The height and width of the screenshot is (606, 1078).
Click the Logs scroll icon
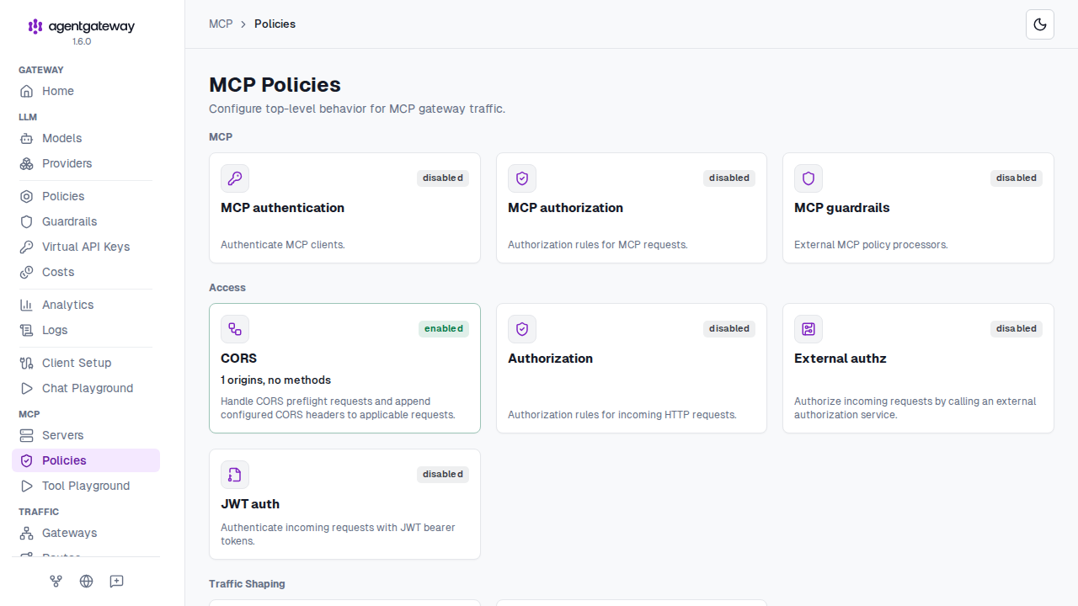point(27,330)
